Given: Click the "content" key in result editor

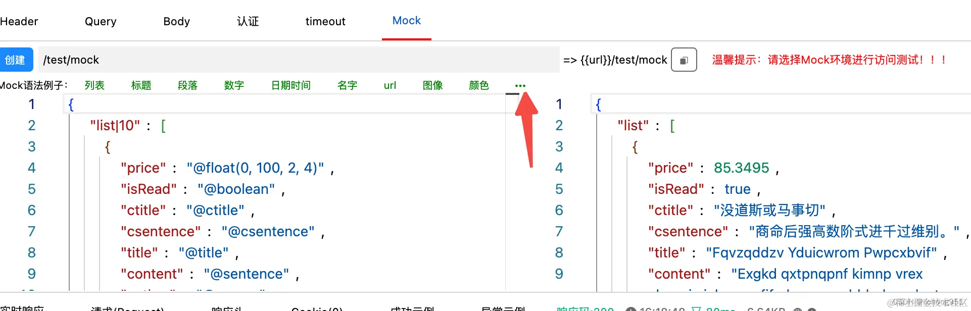Looking at the screenshot, I should click(x=679, y=274).
